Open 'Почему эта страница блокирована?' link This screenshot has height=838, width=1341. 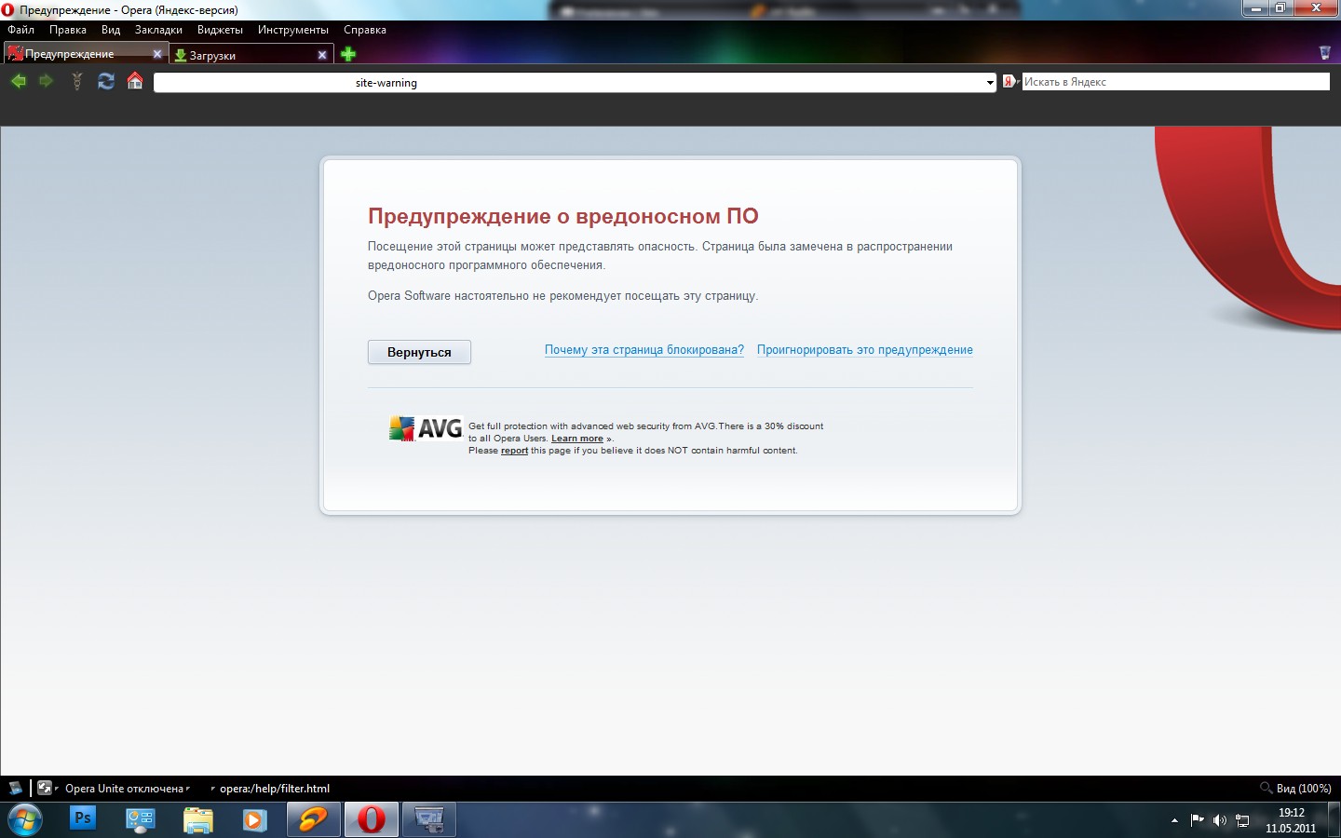(x=644, y=350)
